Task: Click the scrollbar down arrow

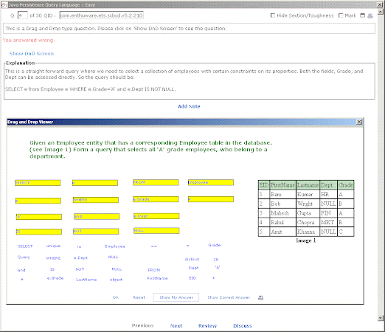Action: point(381,318)
